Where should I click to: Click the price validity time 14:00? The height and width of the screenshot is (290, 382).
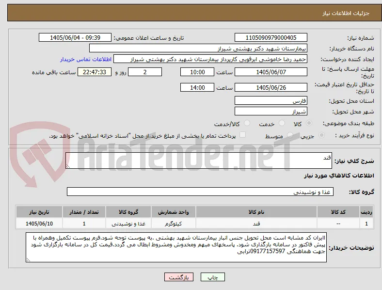(x=197, y=87)
